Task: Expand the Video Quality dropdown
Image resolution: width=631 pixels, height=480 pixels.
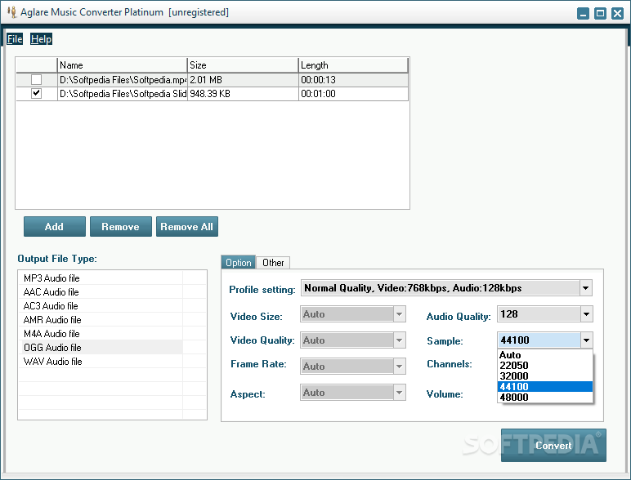Action: 399,340
